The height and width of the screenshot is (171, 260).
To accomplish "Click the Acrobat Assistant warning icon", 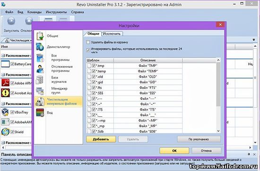I will coord(5,93).
